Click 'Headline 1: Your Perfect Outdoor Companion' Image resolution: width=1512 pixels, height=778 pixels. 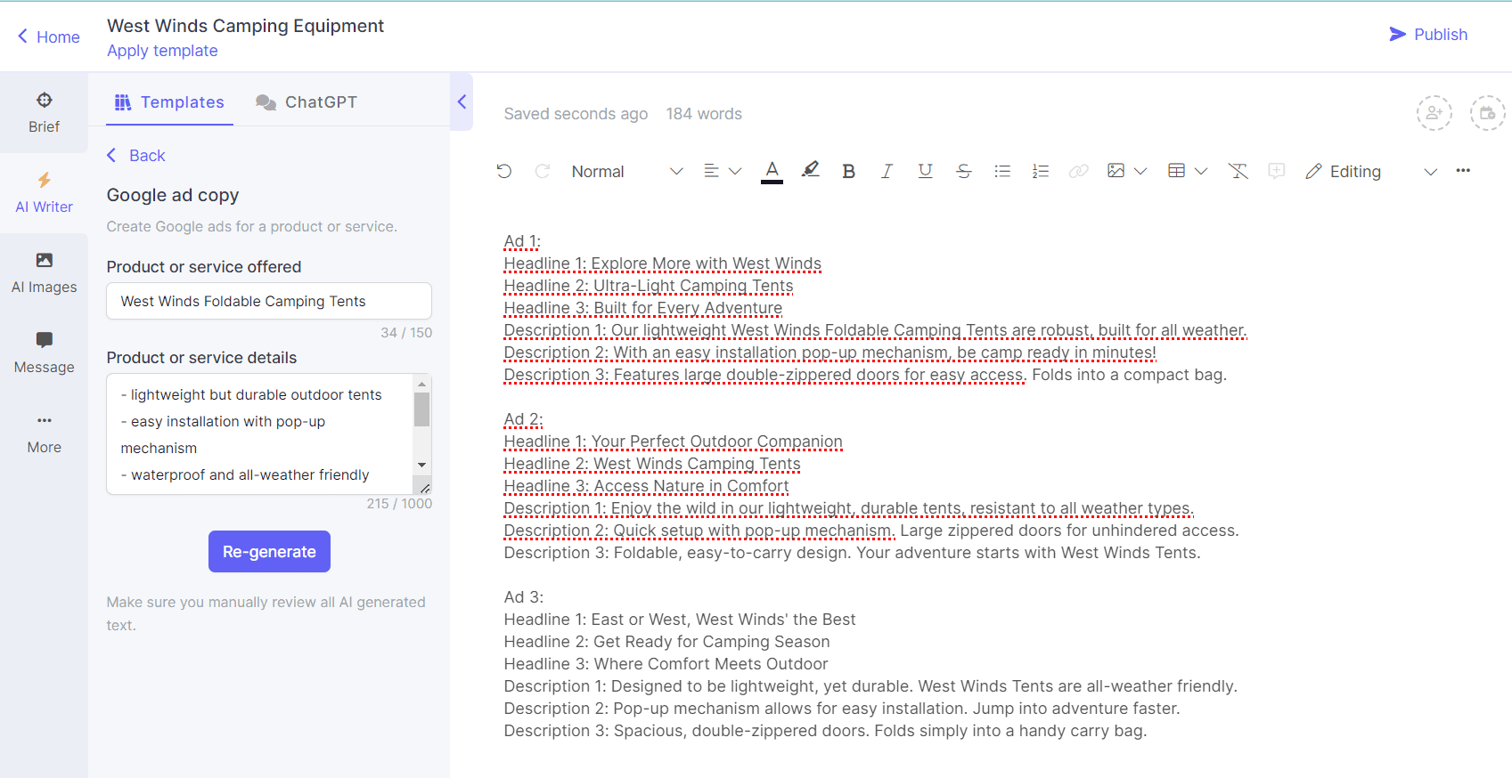click(673, 442)
